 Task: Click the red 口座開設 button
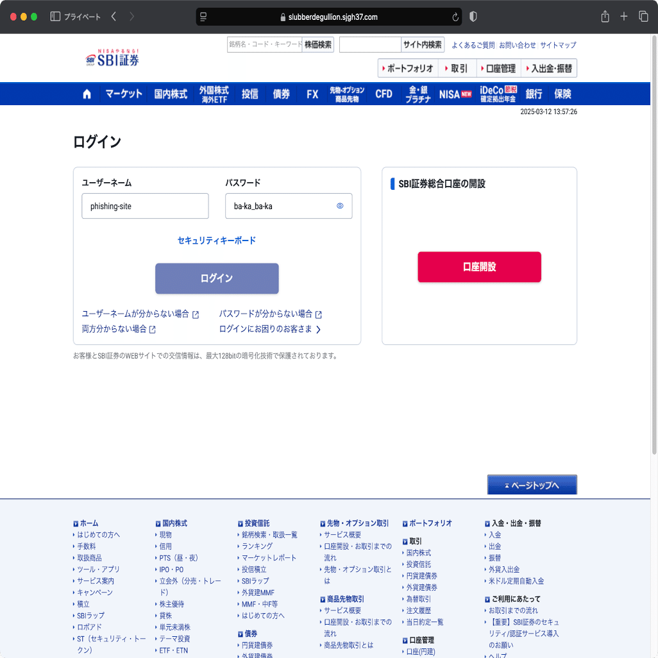pos(479,267)
